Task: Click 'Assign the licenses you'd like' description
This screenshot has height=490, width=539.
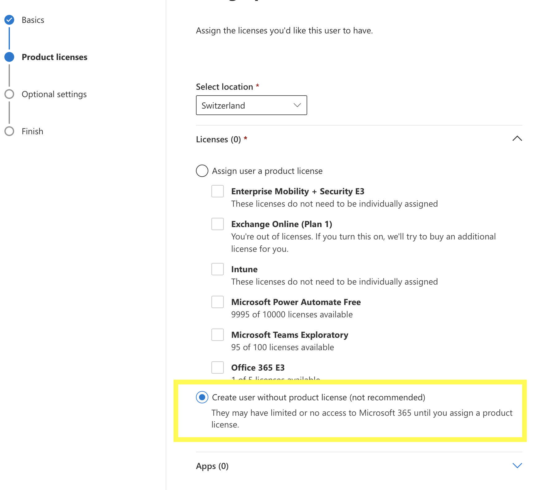Action: point(284,31)
